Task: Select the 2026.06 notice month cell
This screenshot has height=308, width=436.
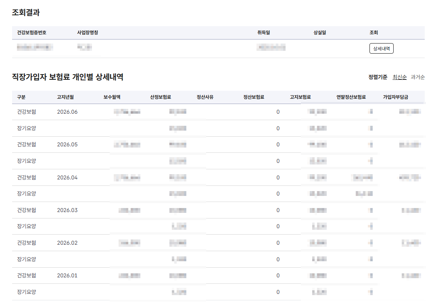Action: 67,112
